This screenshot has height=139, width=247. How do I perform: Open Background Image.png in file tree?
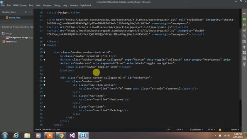coord(21,37)
